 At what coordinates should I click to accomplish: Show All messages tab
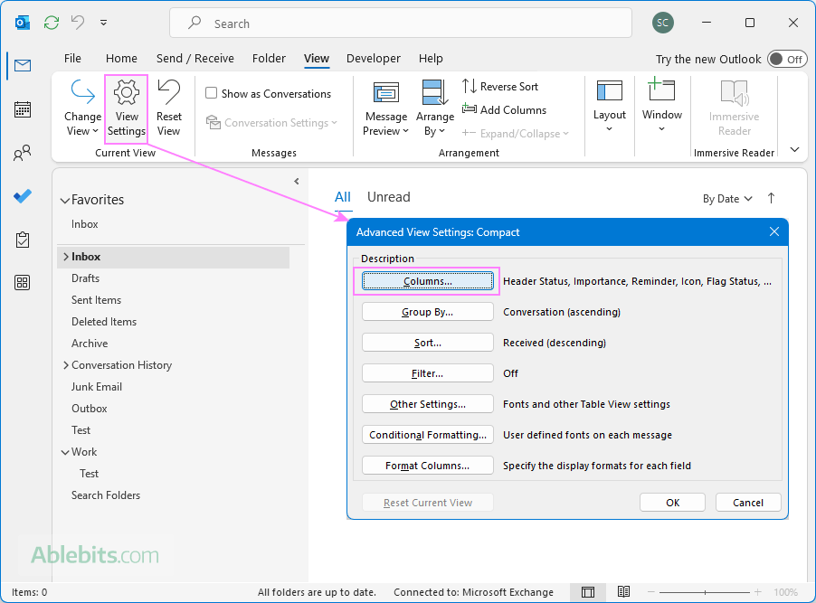point(343,197)
